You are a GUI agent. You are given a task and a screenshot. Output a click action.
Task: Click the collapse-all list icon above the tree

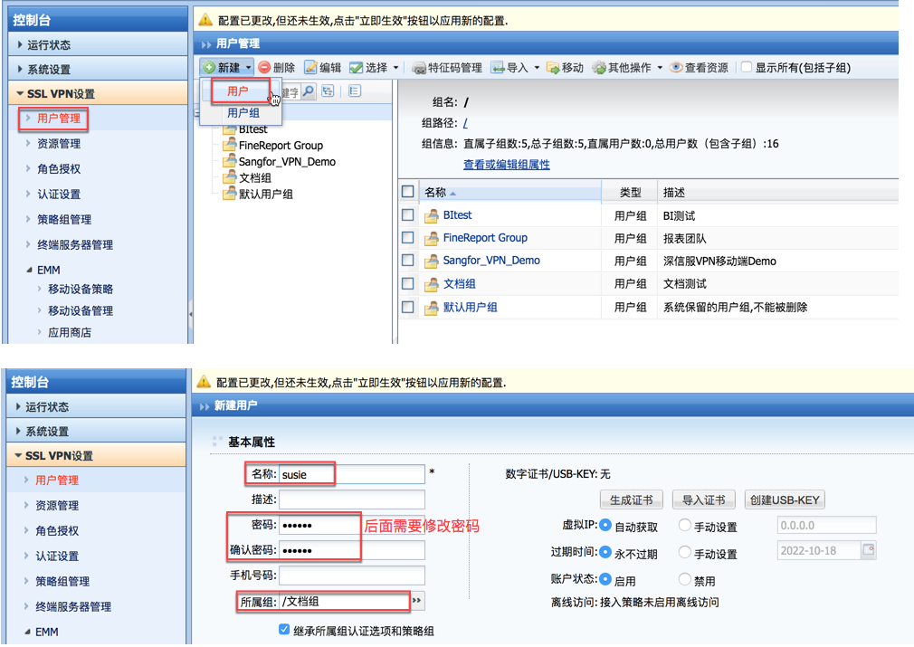click(355, 90)
